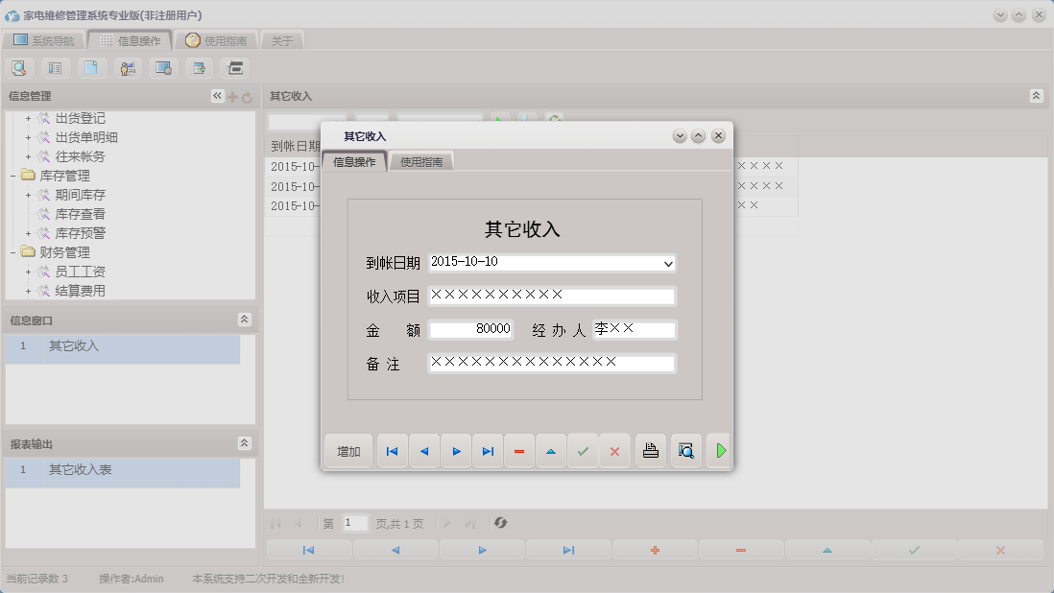The width and height of the screenshot is (1054, 593).
Task: Select the search (magnifier) toolbar icon
Action: pos(19,68)
